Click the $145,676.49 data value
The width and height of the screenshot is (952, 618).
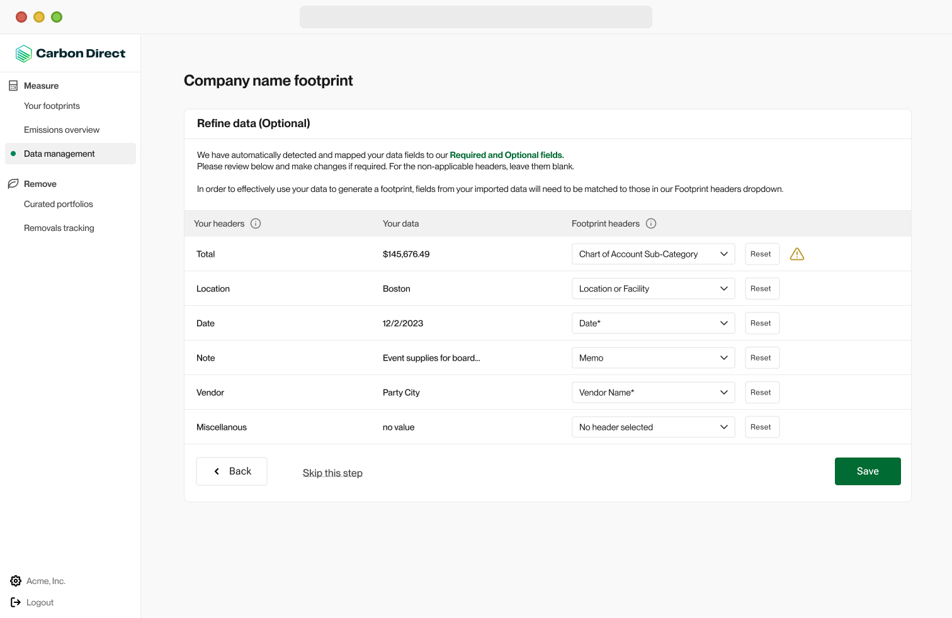coord(406,254)
